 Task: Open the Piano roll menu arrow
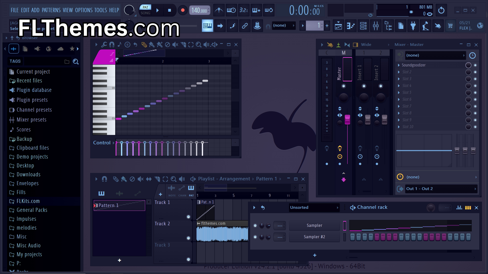coord(96,45)
